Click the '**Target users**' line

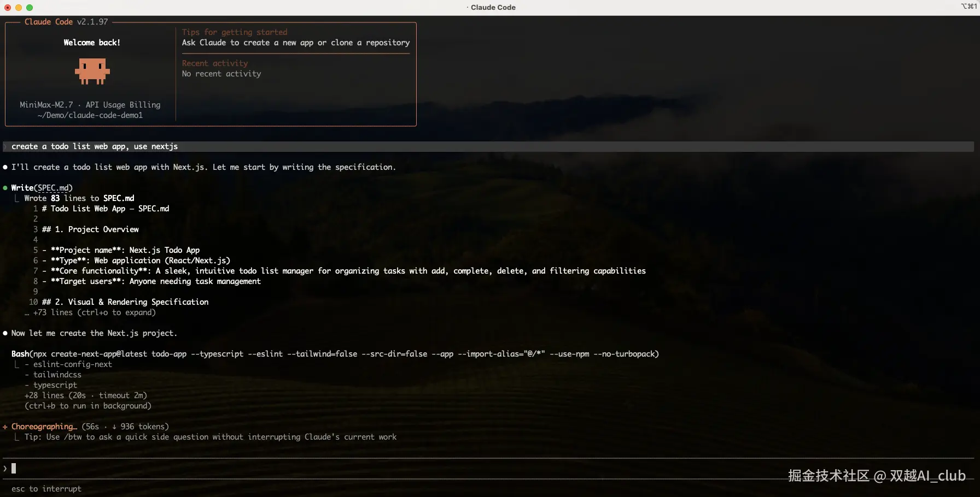point(151,281)
